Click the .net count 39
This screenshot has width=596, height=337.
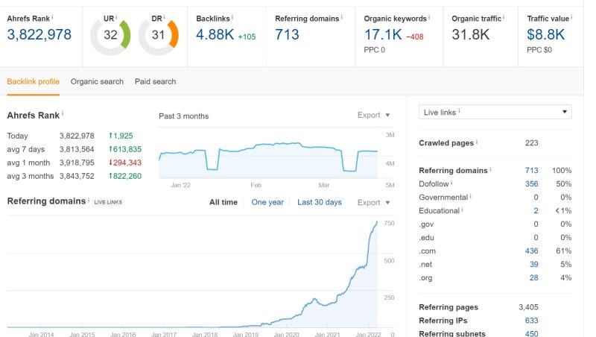click(533, 265)
